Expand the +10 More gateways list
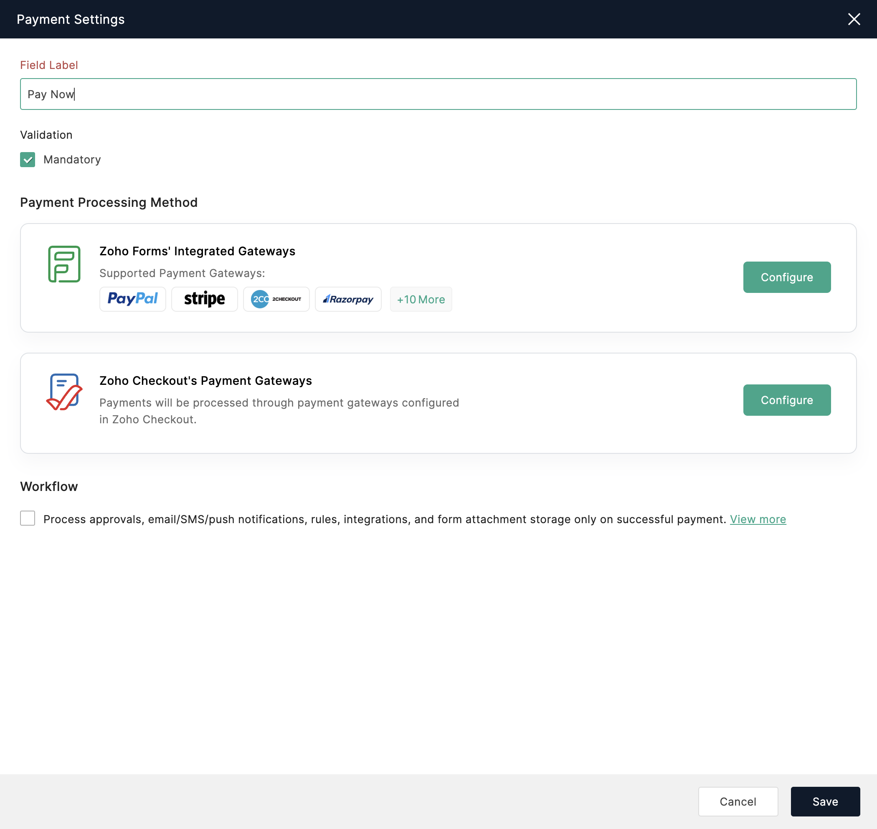Image resolution: width=877 pixels, height=829 pixels. (421, 299)
